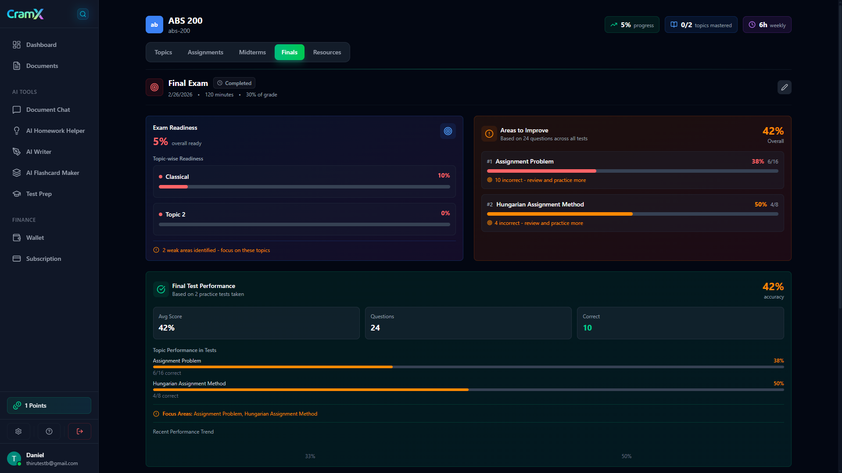Click the clock icon in weekly hours badge
Viewport: 842px width, 473px height.
click(752, 25)
